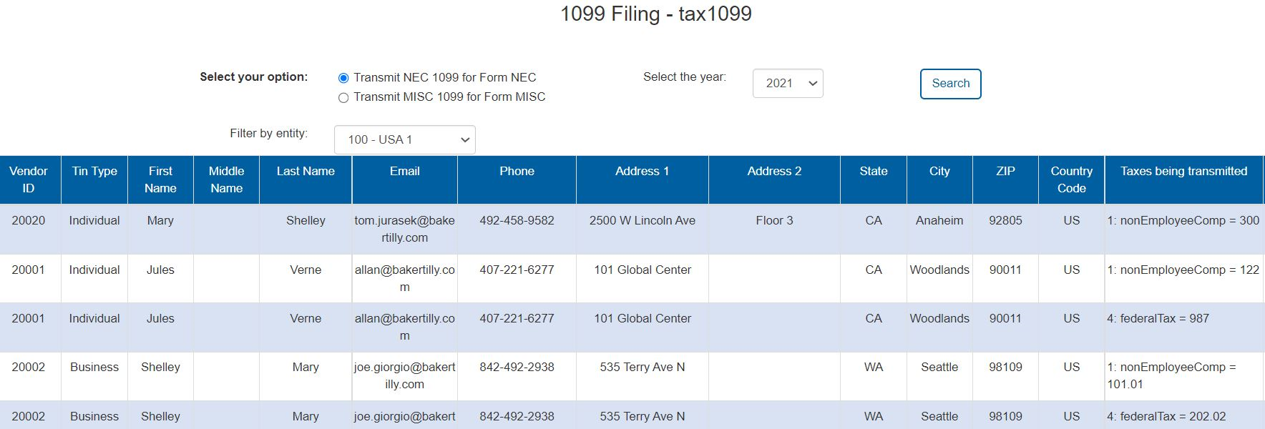
Task: Select vendor 20020 row ID cell
Action: coord(29,221)
